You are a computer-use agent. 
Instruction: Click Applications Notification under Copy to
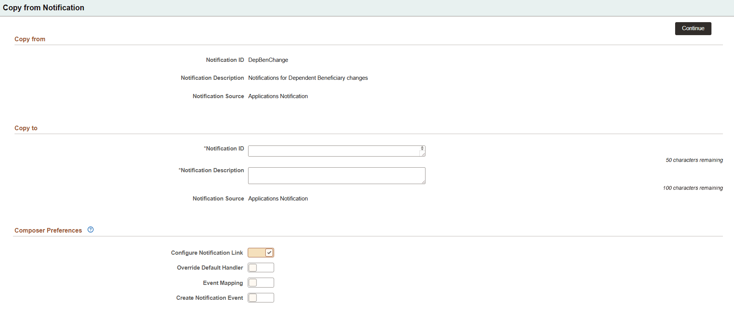coord(278,199)
